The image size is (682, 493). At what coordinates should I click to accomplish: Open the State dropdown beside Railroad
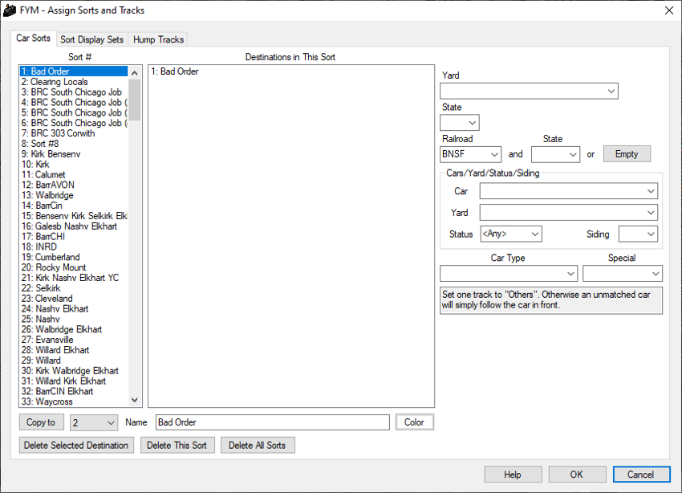pos(555,154)
